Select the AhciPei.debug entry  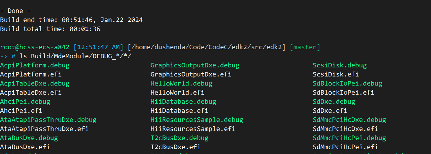tap(25, 102)
